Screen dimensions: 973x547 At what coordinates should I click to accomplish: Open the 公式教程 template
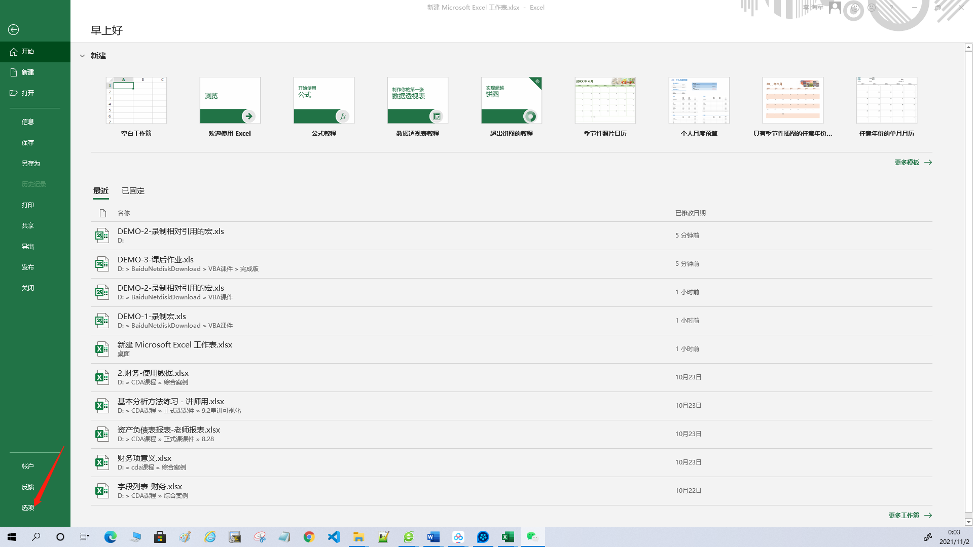coord(324,100)
